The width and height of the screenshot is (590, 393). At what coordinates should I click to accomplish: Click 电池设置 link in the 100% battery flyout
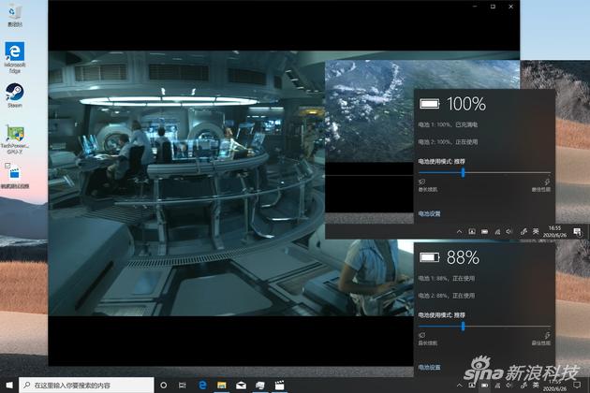click(429, 214)
